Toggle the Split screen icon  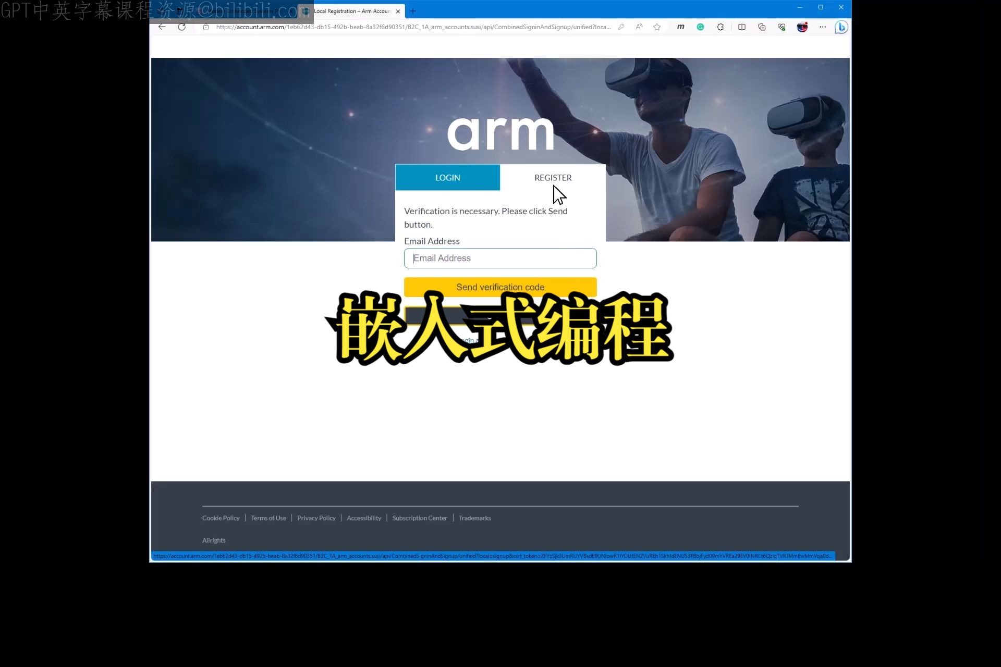[x=741, y=27]
